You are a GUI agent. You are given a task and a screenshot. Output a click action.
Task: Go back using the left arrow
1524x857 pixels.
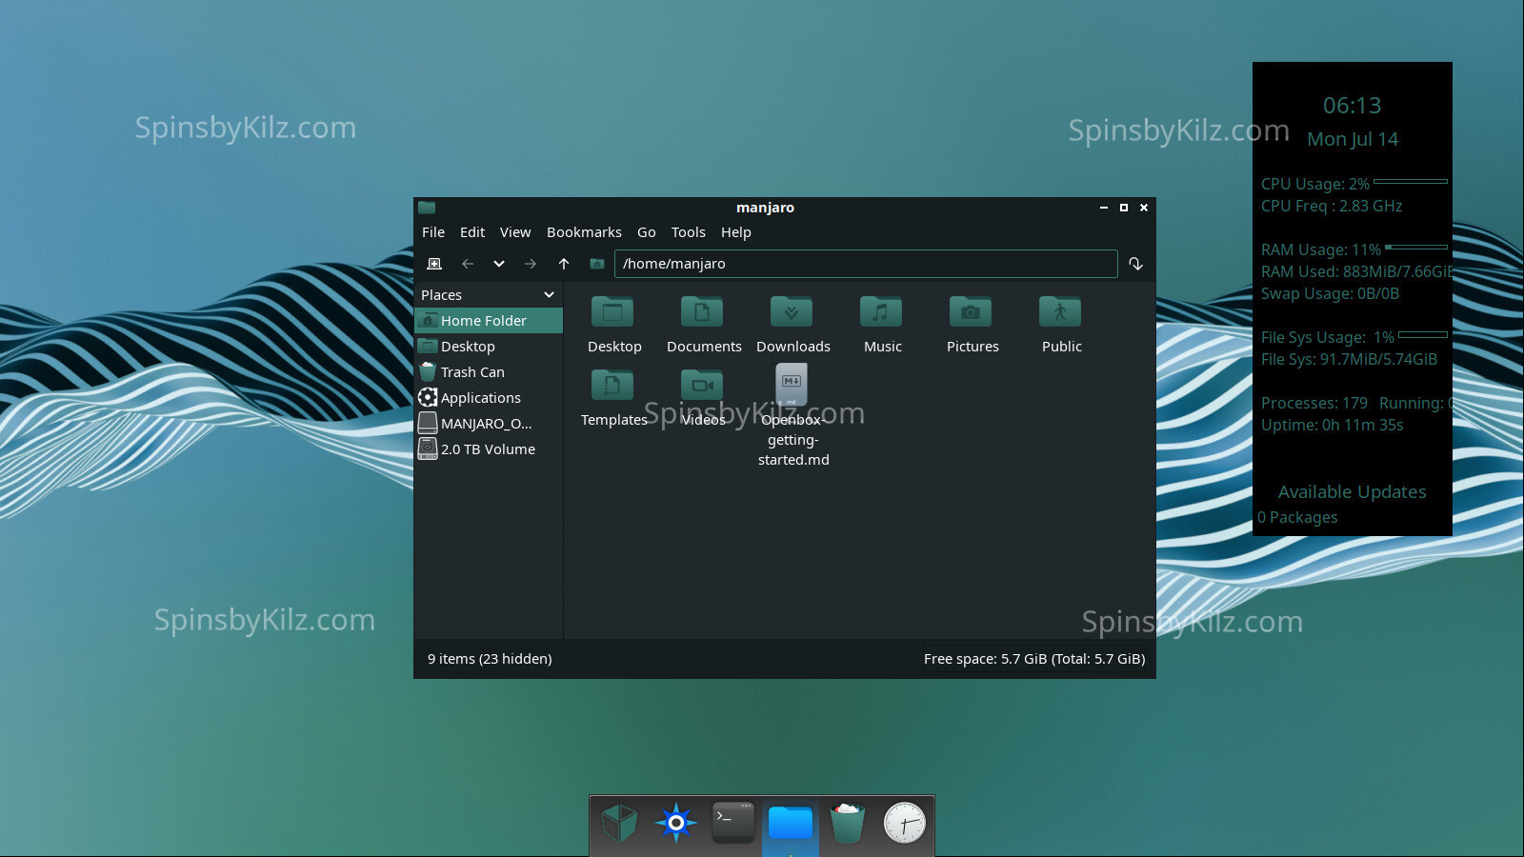pyautogui.click(x=468, y=264)
